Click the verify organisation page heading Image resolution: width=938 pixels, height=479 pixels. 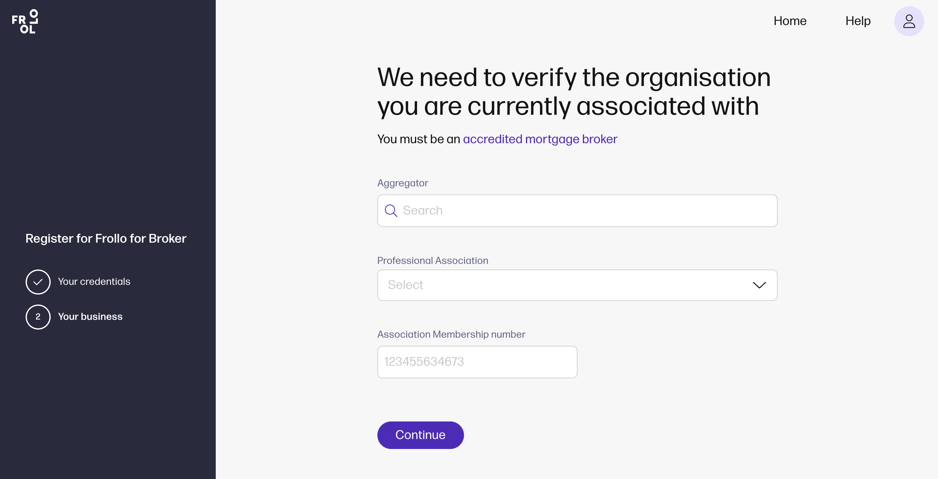pyautogui.click(x=573, y=91)
